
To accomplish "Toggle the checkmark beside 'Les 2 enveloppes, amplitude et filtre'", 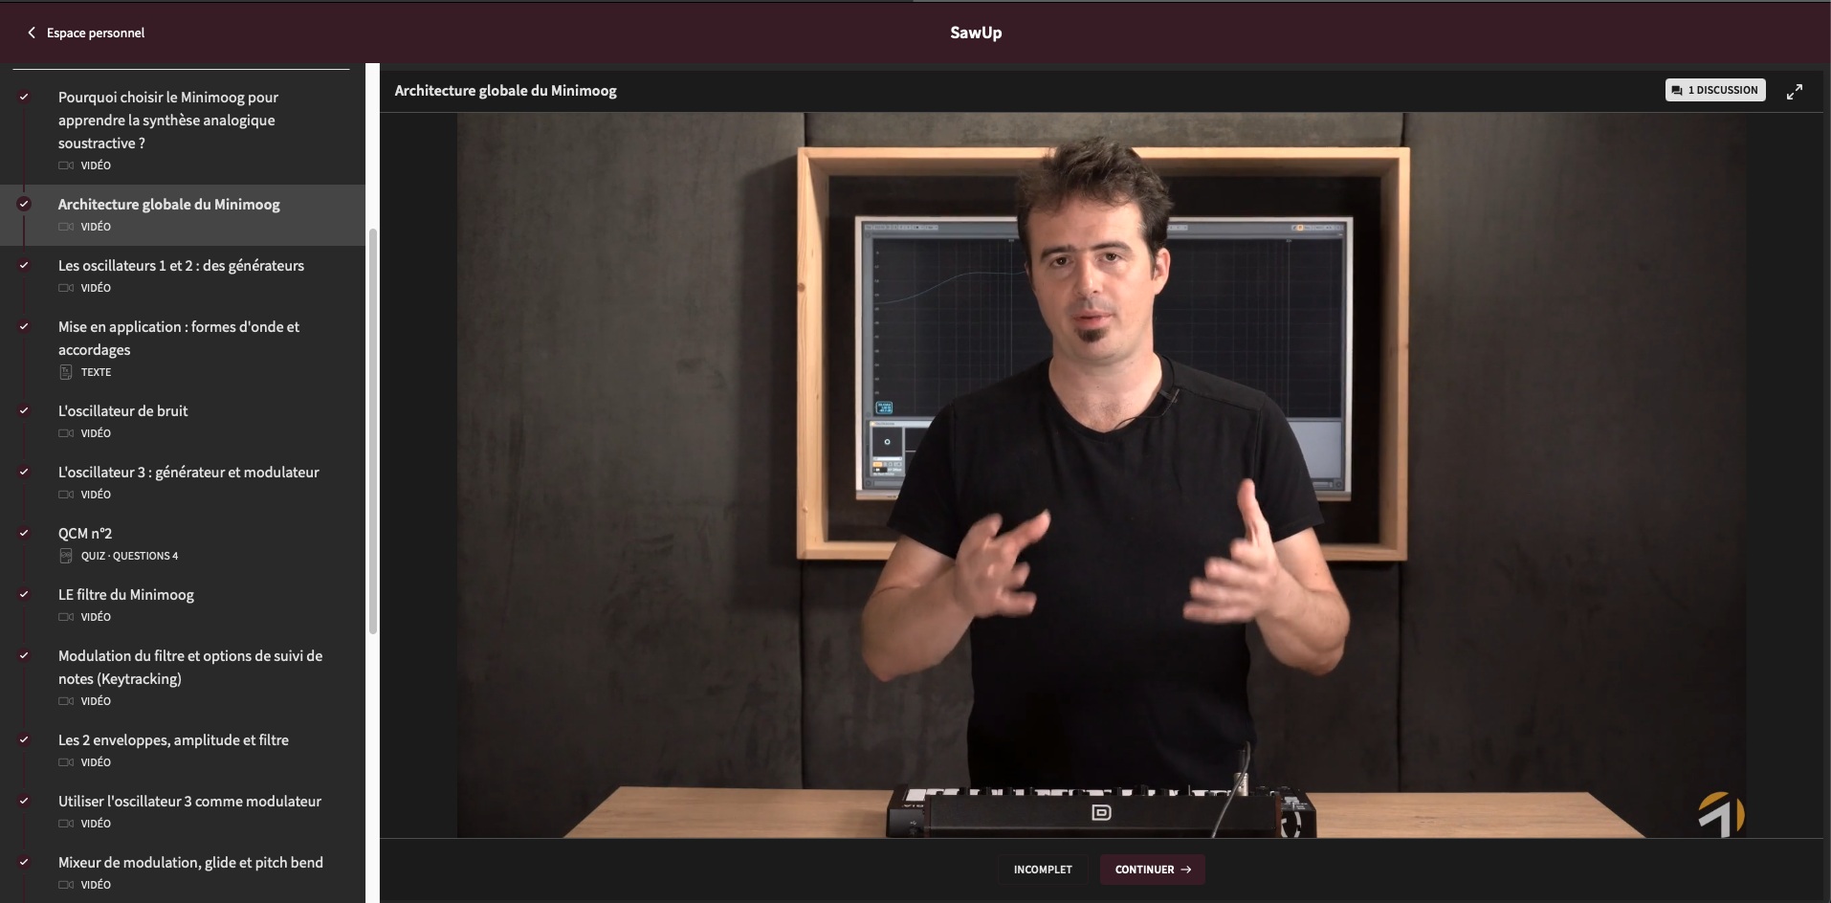I will click(24, 739).
